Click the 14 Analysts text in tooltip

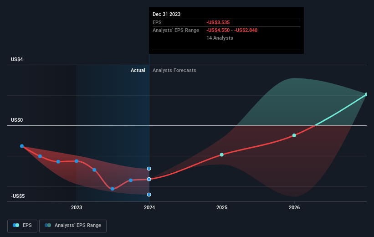tap(220, 38)
